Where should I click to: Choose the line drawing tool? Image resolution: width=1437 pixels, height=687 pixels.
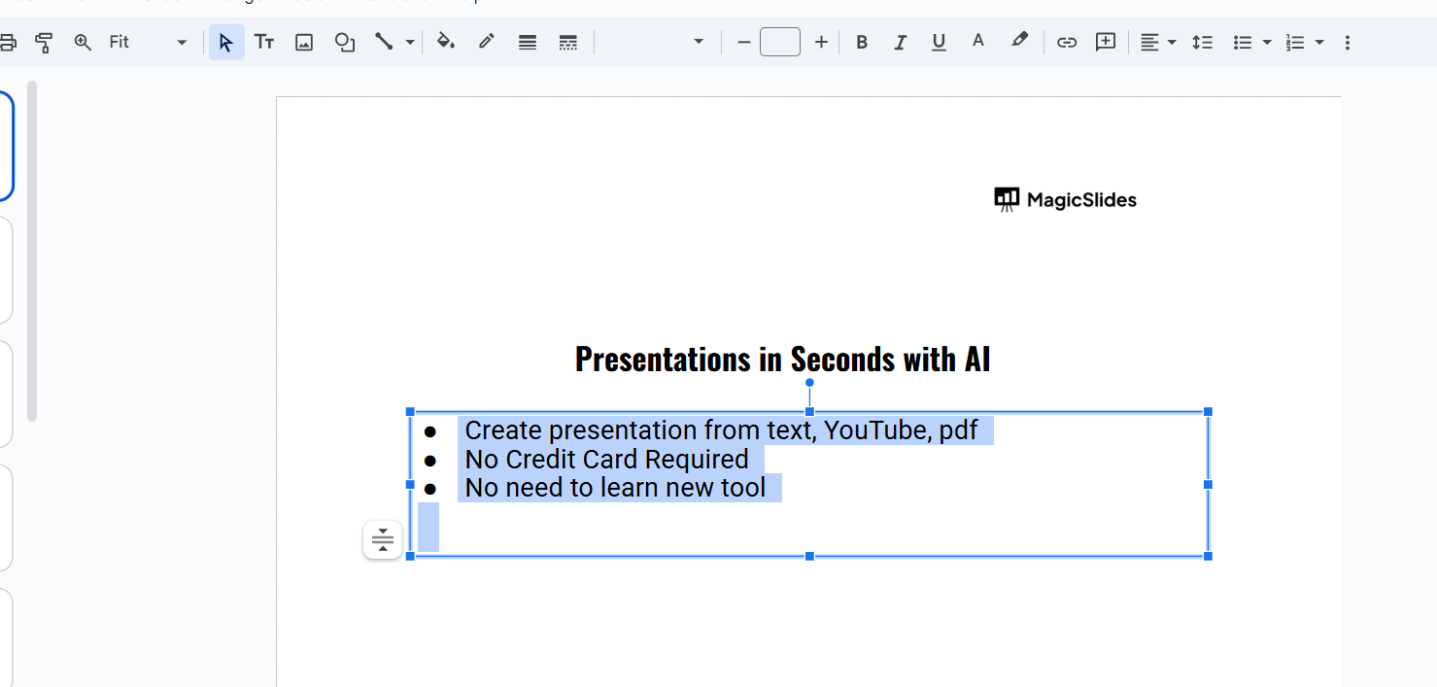(x=385, y=42)
